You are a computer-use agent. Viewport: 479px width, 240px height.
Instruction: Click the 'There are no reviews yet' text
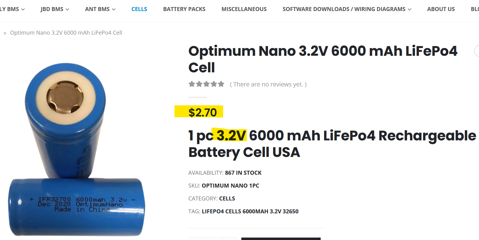[268, 84]
